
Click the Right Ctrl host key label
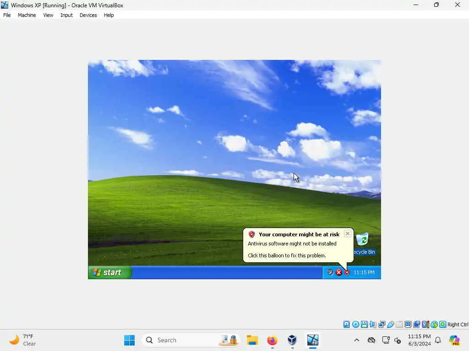458,324
